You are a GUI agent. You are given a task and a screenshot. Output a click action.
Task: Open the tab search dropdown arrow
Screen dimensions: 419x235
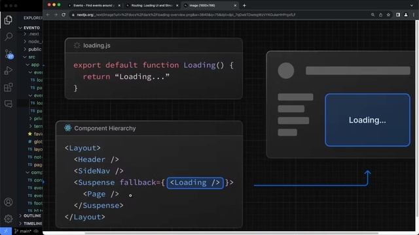[412, 5]
